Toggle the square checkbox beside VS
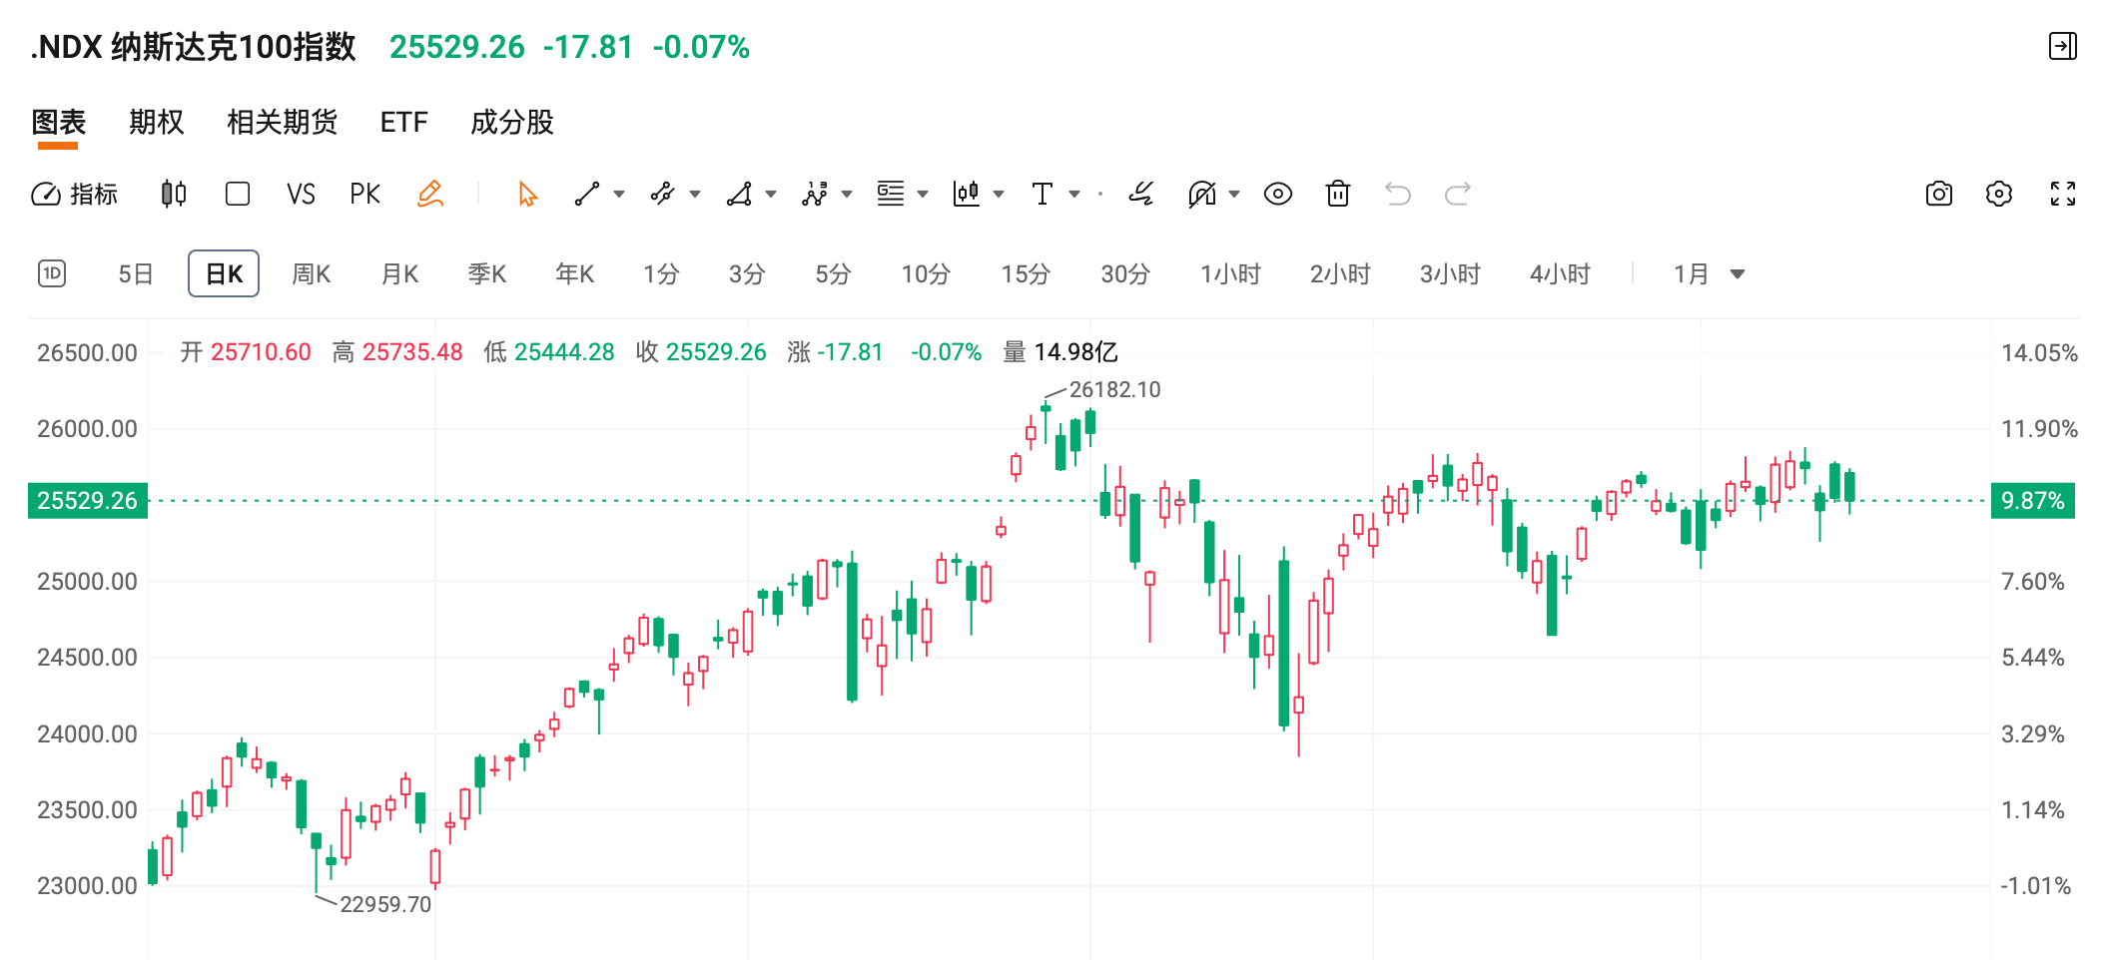This screenshot has height=960, width=2101. (x=238, y=194)
